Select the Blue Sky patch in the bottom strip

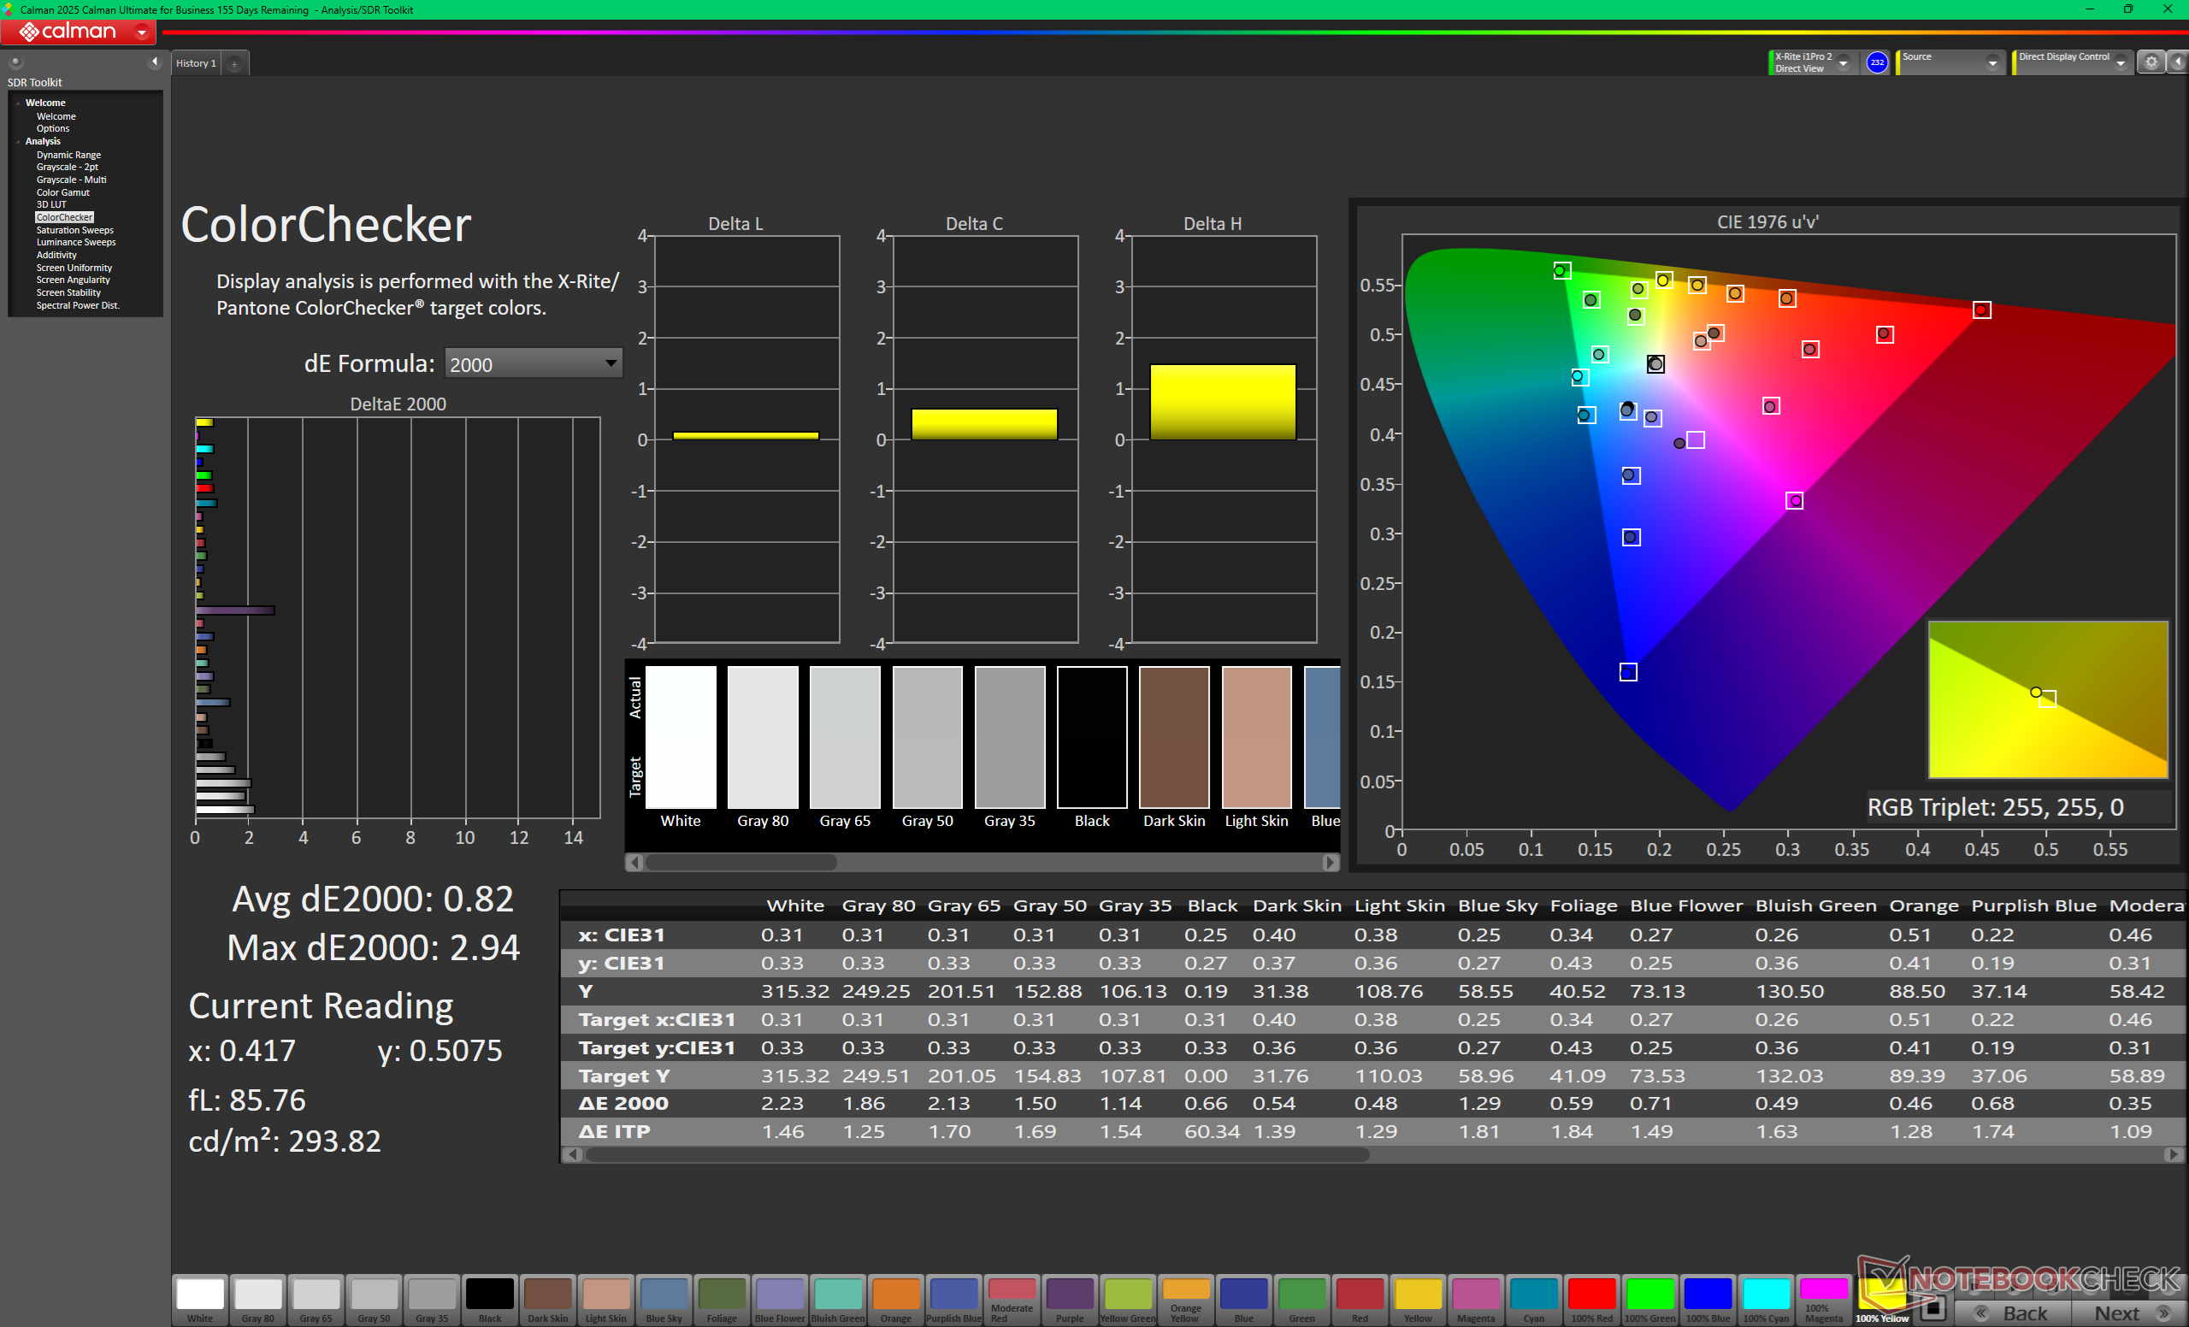pos(664,1300)
